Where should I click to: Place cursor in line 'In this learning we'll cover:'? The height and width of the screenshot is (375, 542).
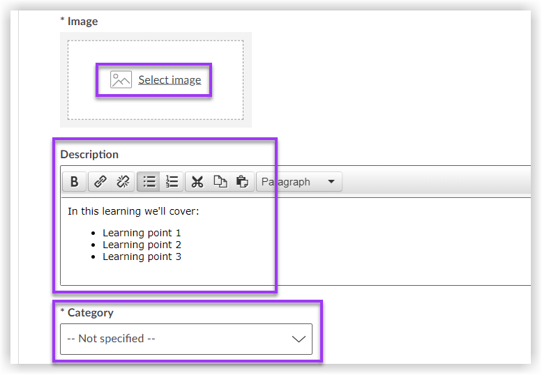pyautogui.click(x=133, y=211)
